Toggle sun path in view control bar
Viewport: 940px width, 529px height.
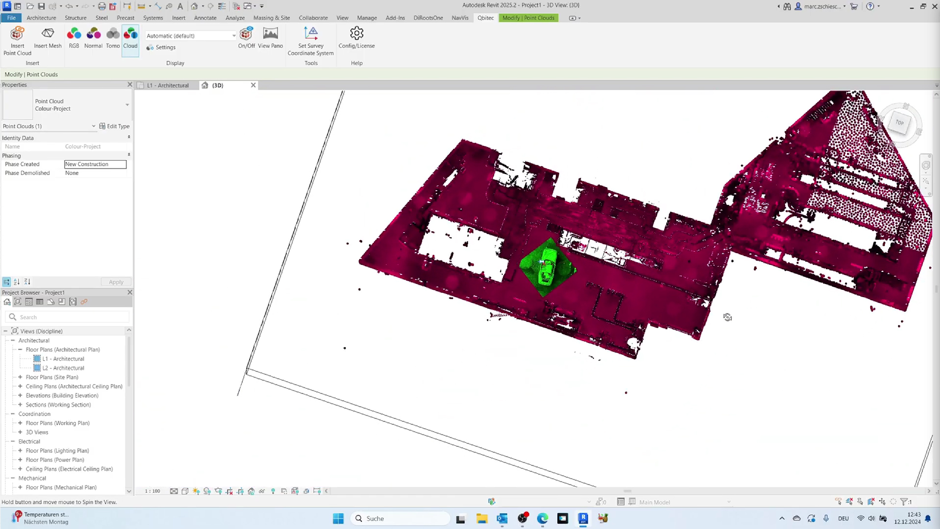click(x=196, y=491)
